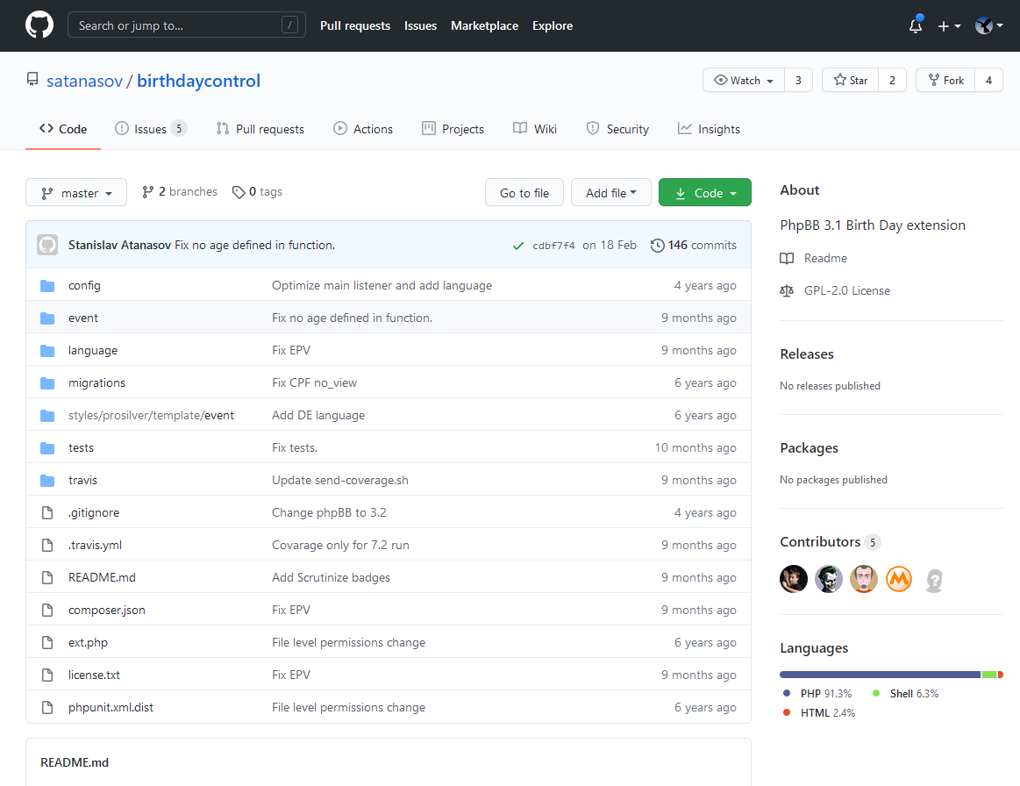This screenshot has width=1020, height=786.
Task: Toggle Star on this repository
Action: [x=850, y=81]
